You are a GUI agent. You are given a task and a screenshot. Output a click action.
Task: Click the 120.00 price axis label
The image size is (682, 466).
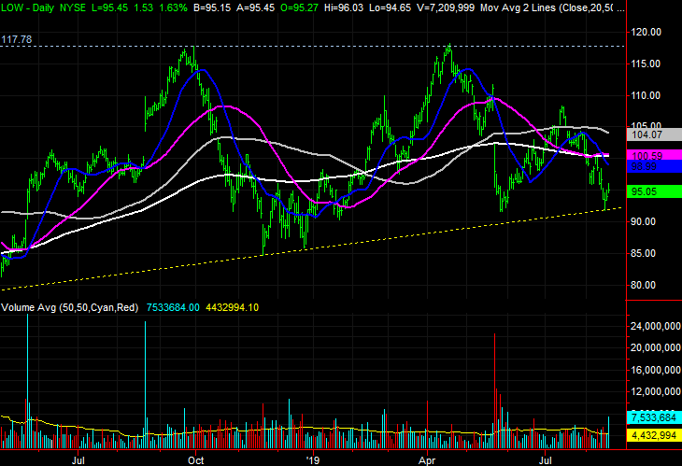646,32
